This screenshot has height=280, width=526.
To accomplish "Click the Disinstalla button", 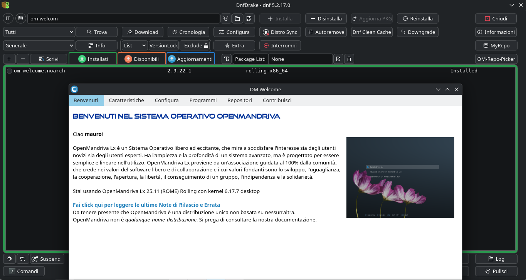I will coord(326,18).
